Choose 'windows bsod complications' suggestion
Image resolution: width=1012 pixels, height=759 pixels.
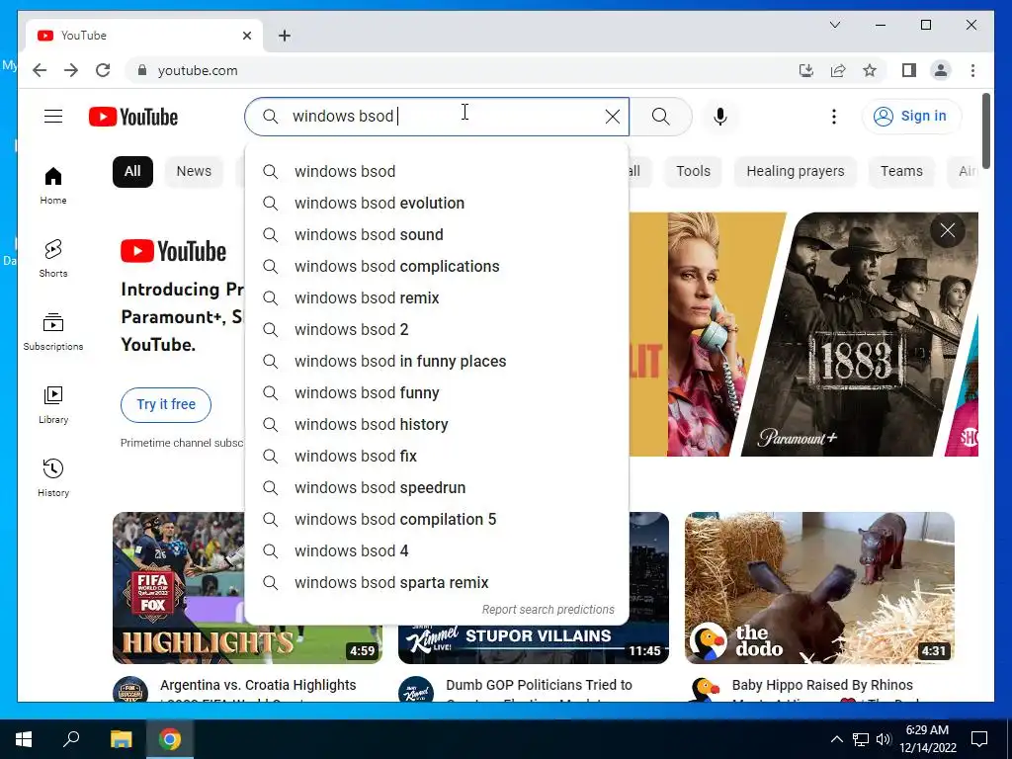point(437,266)
